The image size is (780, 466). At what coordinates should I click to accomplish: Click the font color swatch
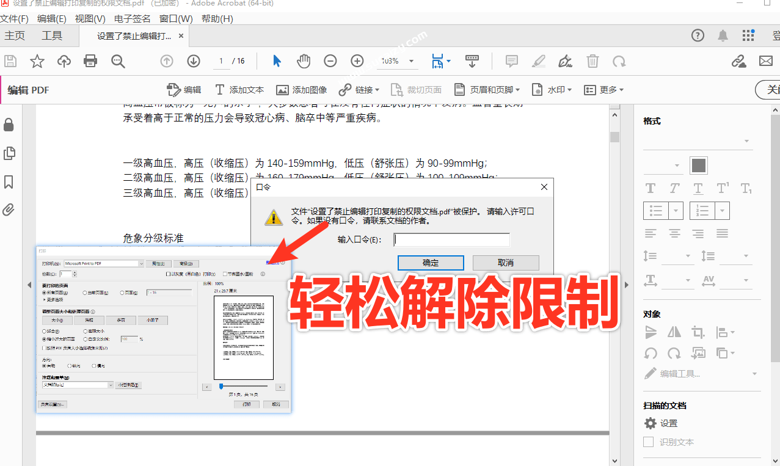[x=698, y=165]
